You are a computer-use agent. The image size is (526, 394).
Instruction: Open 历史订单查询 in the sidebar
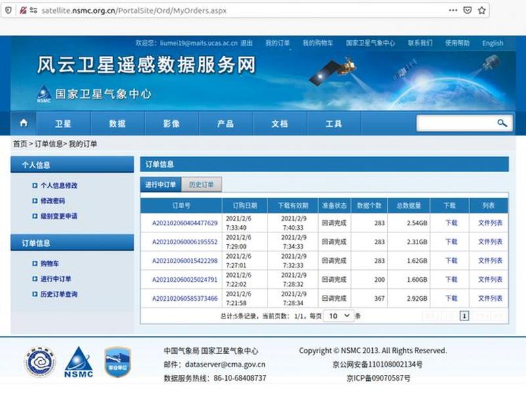click(59, 294)
